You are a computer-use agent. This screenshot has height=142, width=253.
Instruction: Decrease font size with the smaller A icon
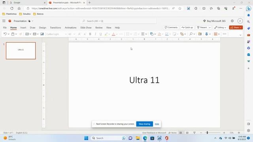(85, 34)
